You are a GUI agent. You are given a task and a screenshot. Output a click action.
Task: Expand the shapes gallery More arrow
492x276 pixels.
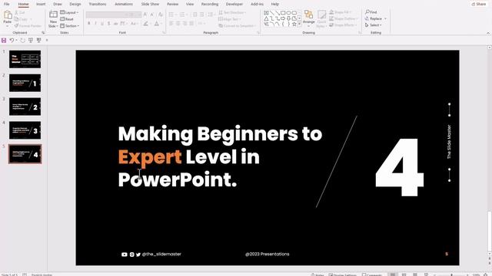(299, 24)
